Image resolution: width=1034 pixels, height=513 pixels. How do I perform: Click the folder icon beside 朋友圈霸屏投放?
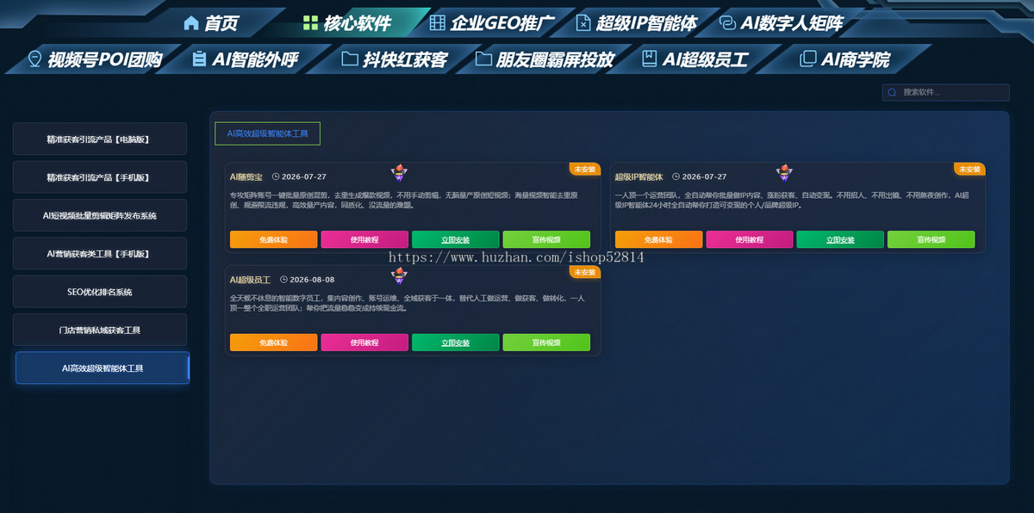tap(484, 59)
